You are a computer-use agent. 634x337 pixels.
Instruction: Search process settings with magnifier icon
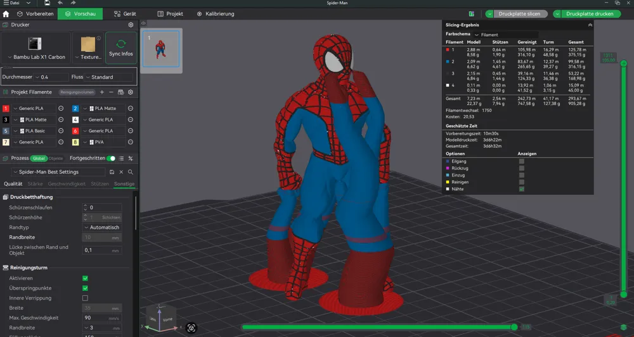click(x=131, y=172)
